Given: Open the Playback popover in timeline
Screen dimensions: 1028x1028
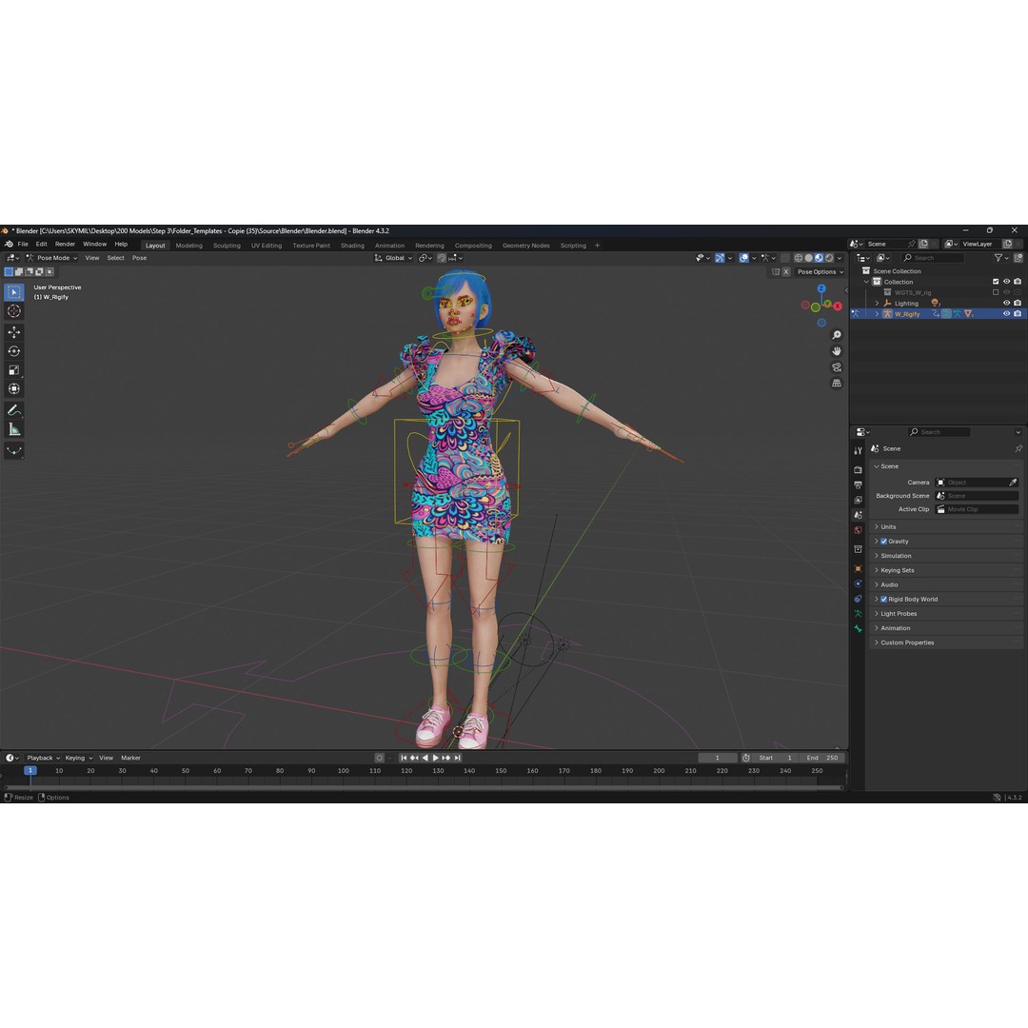Looking at the screenshot, I should click(43, 758).
